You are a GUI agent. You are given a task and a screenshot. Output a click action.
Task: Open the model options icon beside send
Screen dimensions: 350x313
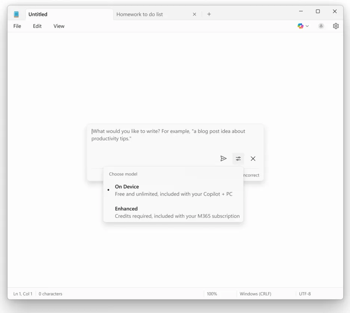click(x=238, y=159)
